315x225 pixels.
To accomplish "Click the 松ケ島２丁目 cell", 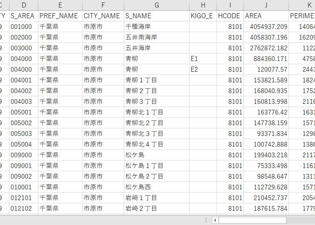I will tap(157, 176).
